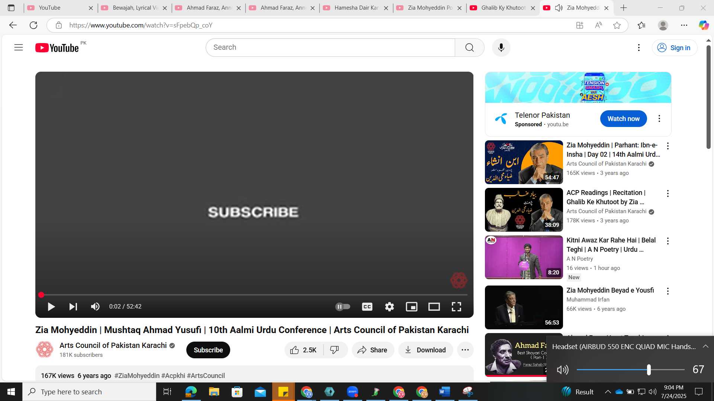Open options for Beyad e Yousfi video
Viewport: 714px width, 401px height.
tap(668, 291)
